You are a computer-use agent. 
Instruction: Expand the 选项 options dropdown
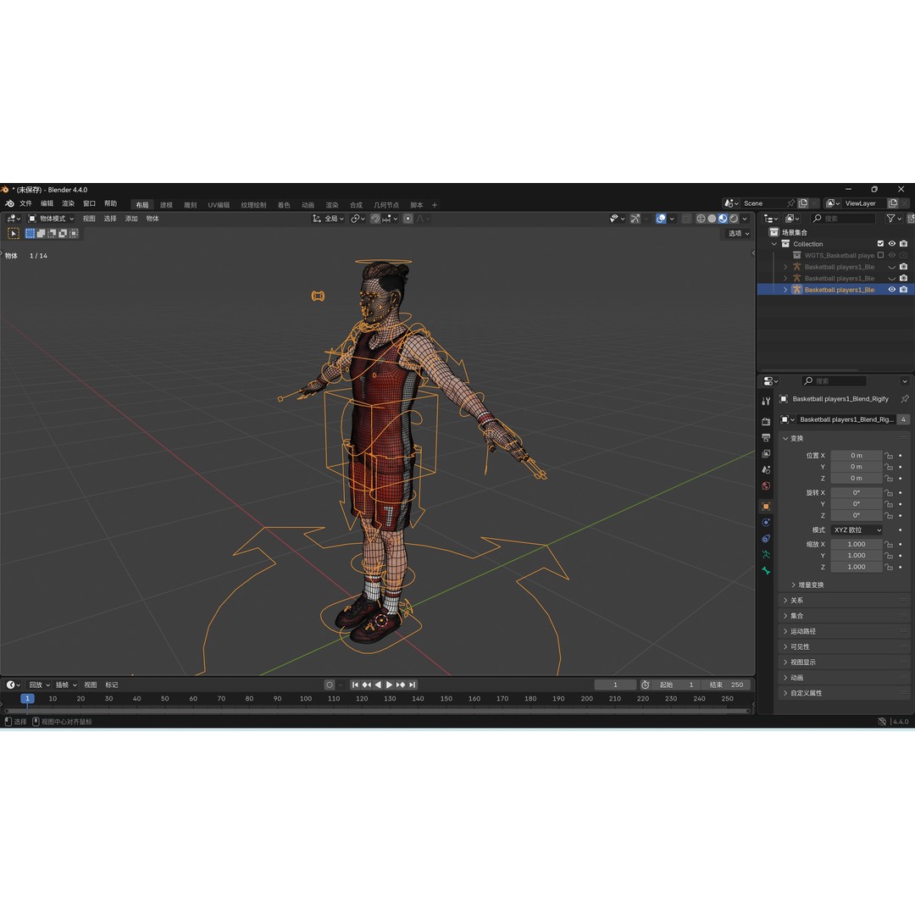pyautogui.click(x=738, y=234)
